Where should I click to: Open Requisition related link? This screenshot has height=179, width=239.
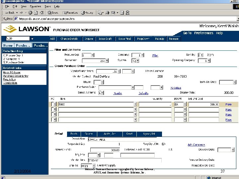[x=9, y=79]
